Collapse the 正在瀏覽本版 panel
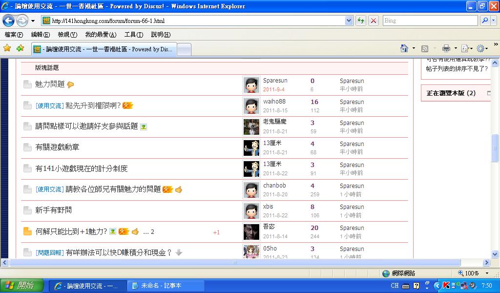Viewport: 500px width, 293px height. coord(489,93)
